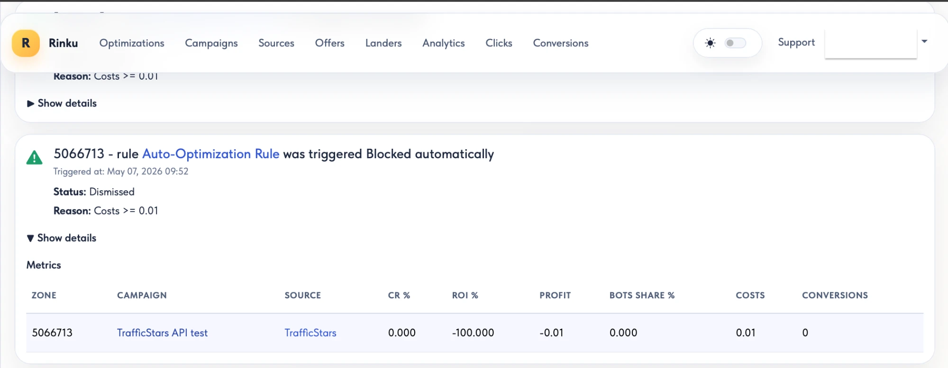Image resolution: width=948 pixels, height=368 pixels.
Task: Click the Rinku brand name
Action: click(63, 43)
